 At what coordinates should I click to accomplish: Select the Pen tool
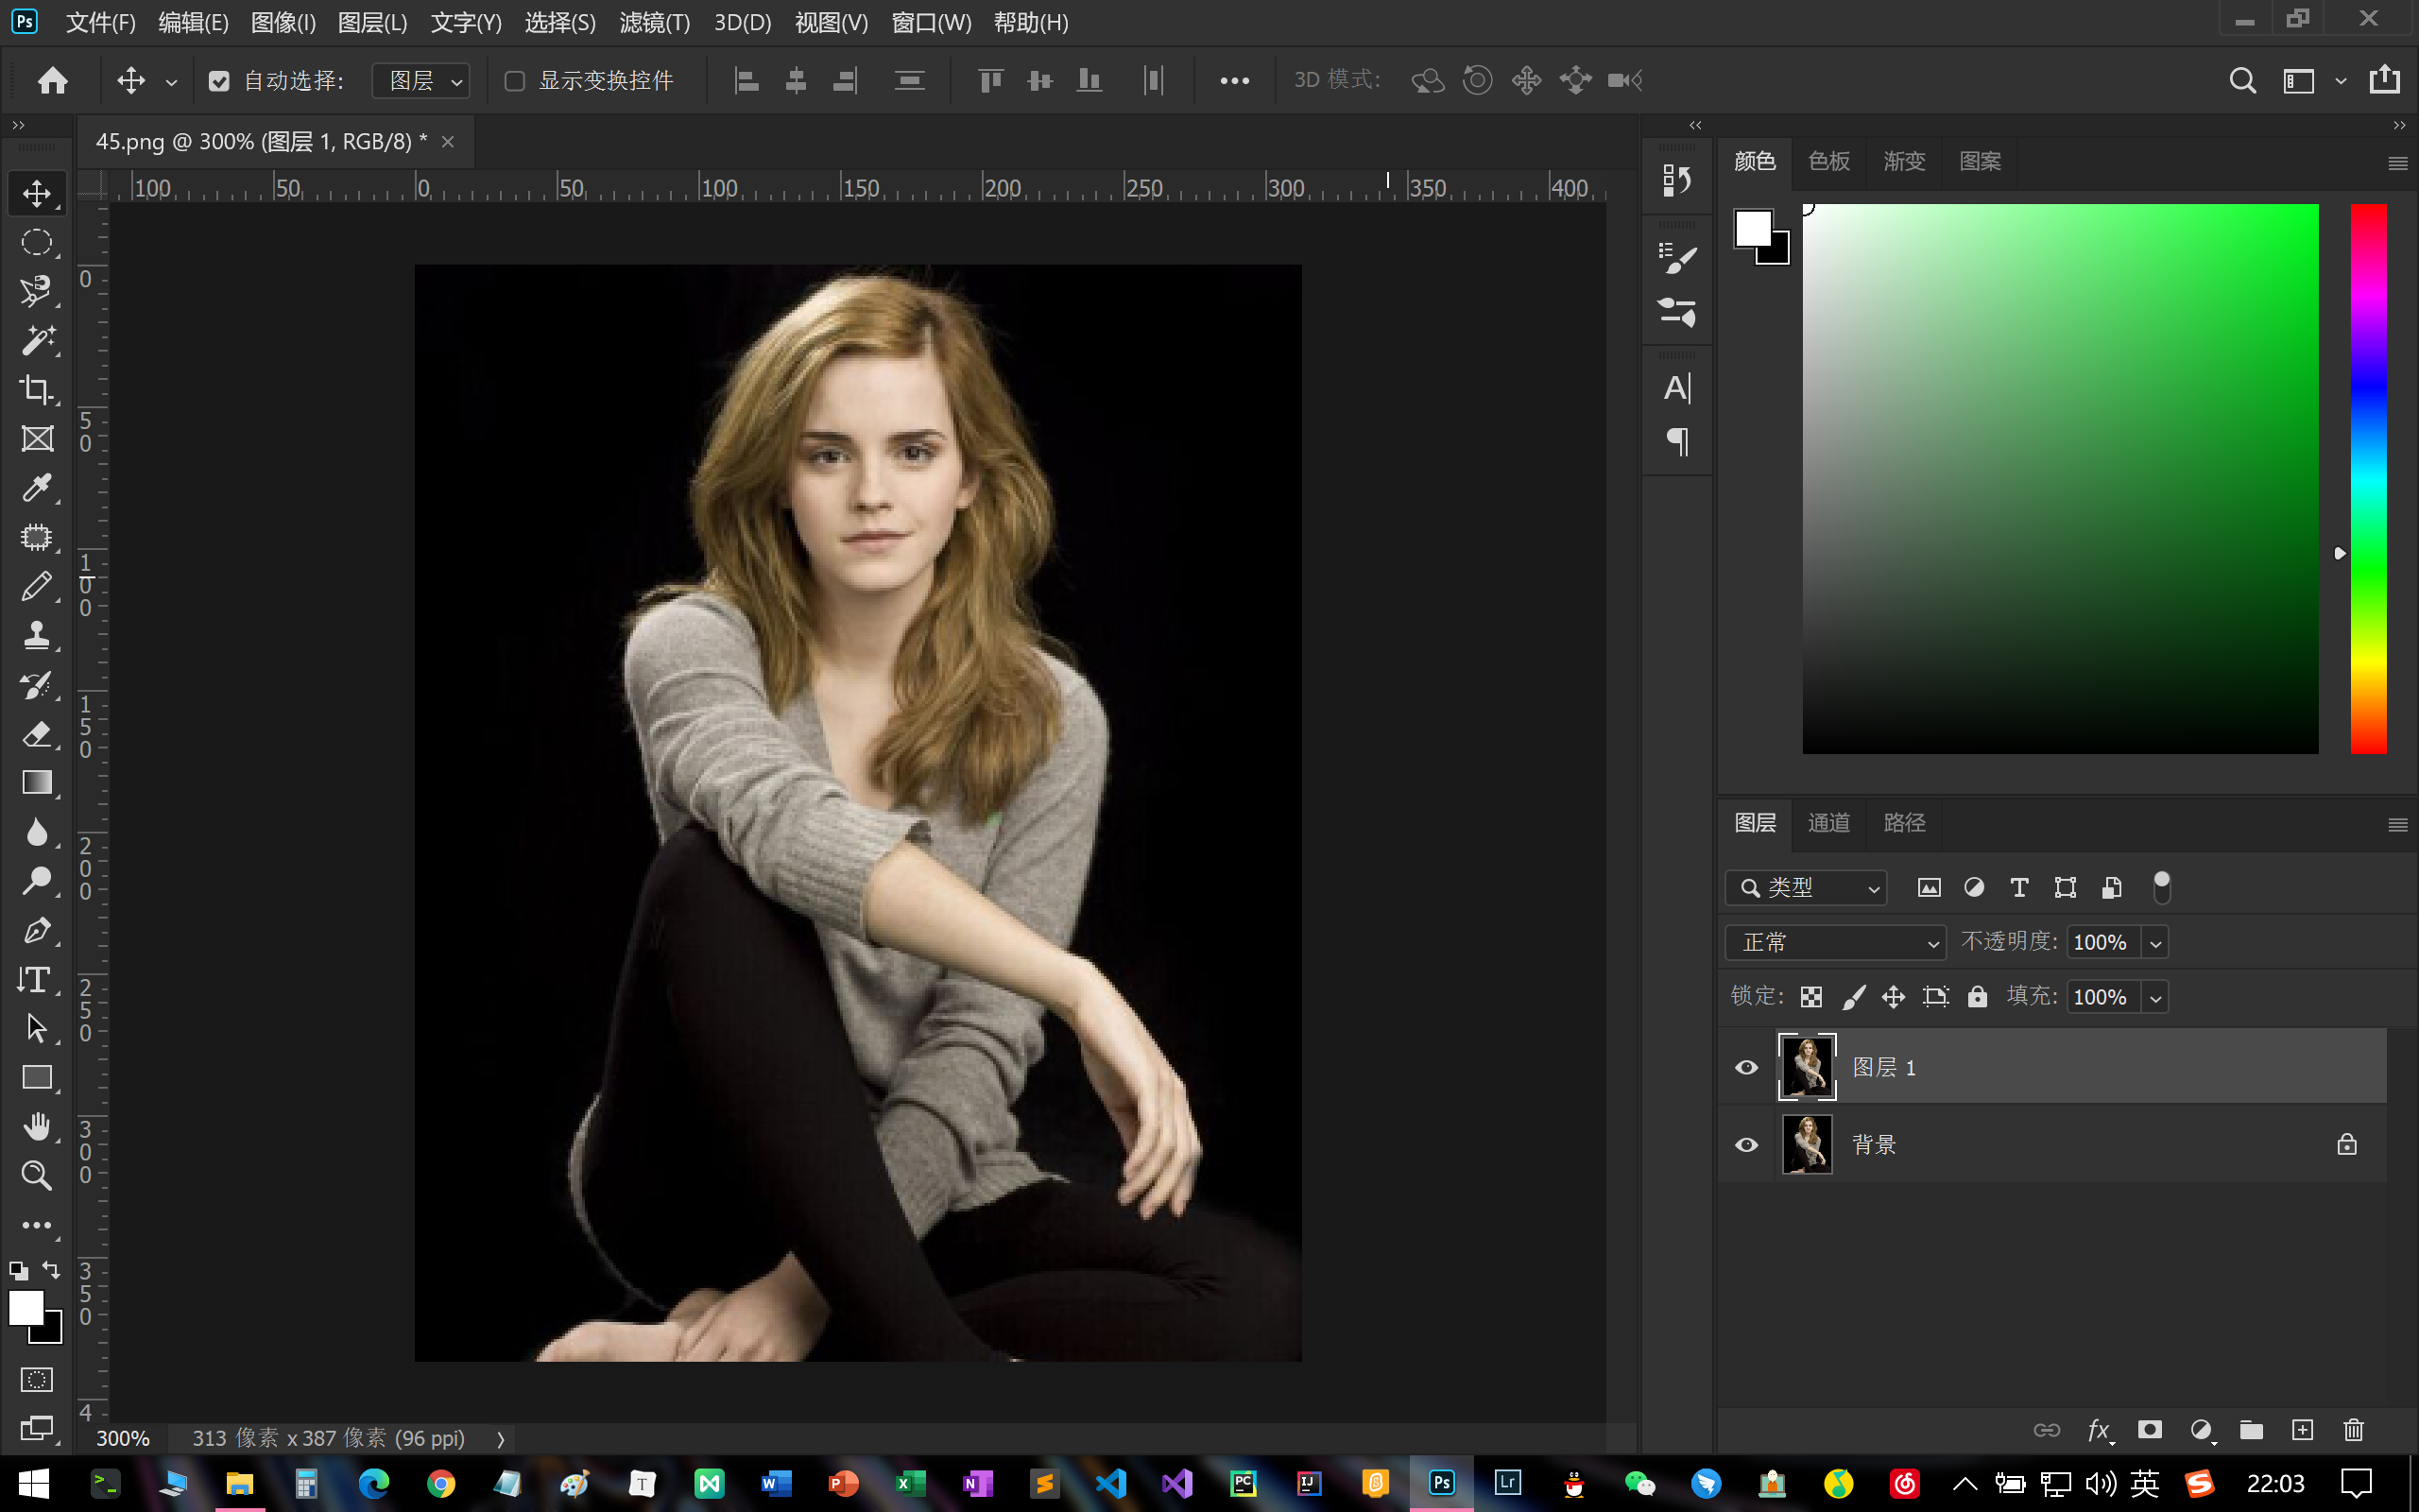(37, 930)
